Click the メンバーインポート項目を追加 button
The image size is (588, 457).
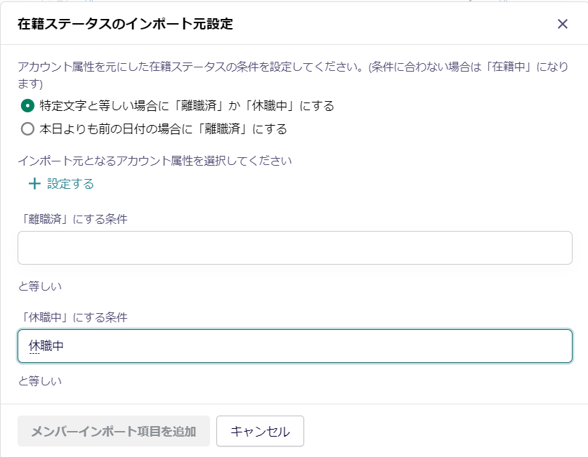[x=114, y=431]
